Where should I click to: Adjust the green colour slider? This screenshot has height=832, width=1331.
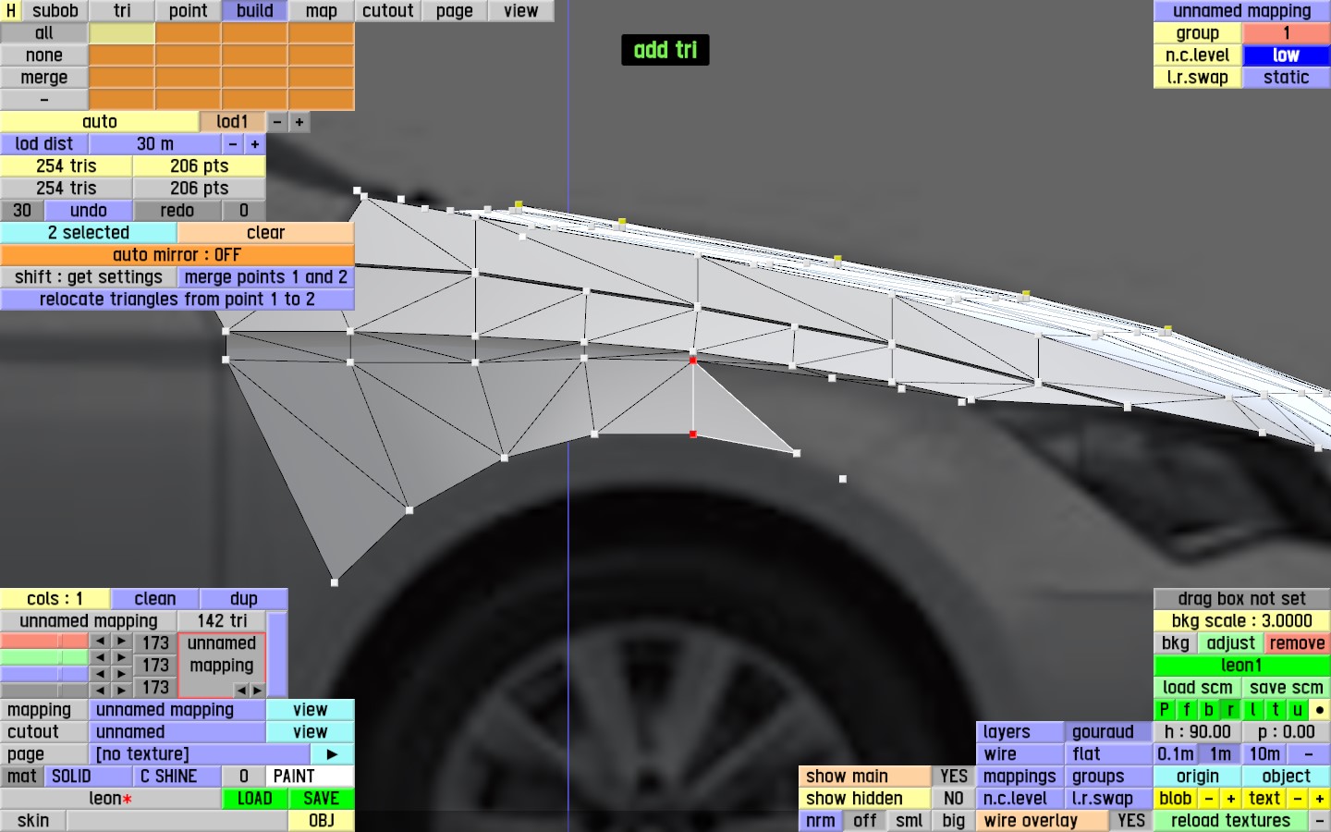pyautogui.click(x=44, y=658)
